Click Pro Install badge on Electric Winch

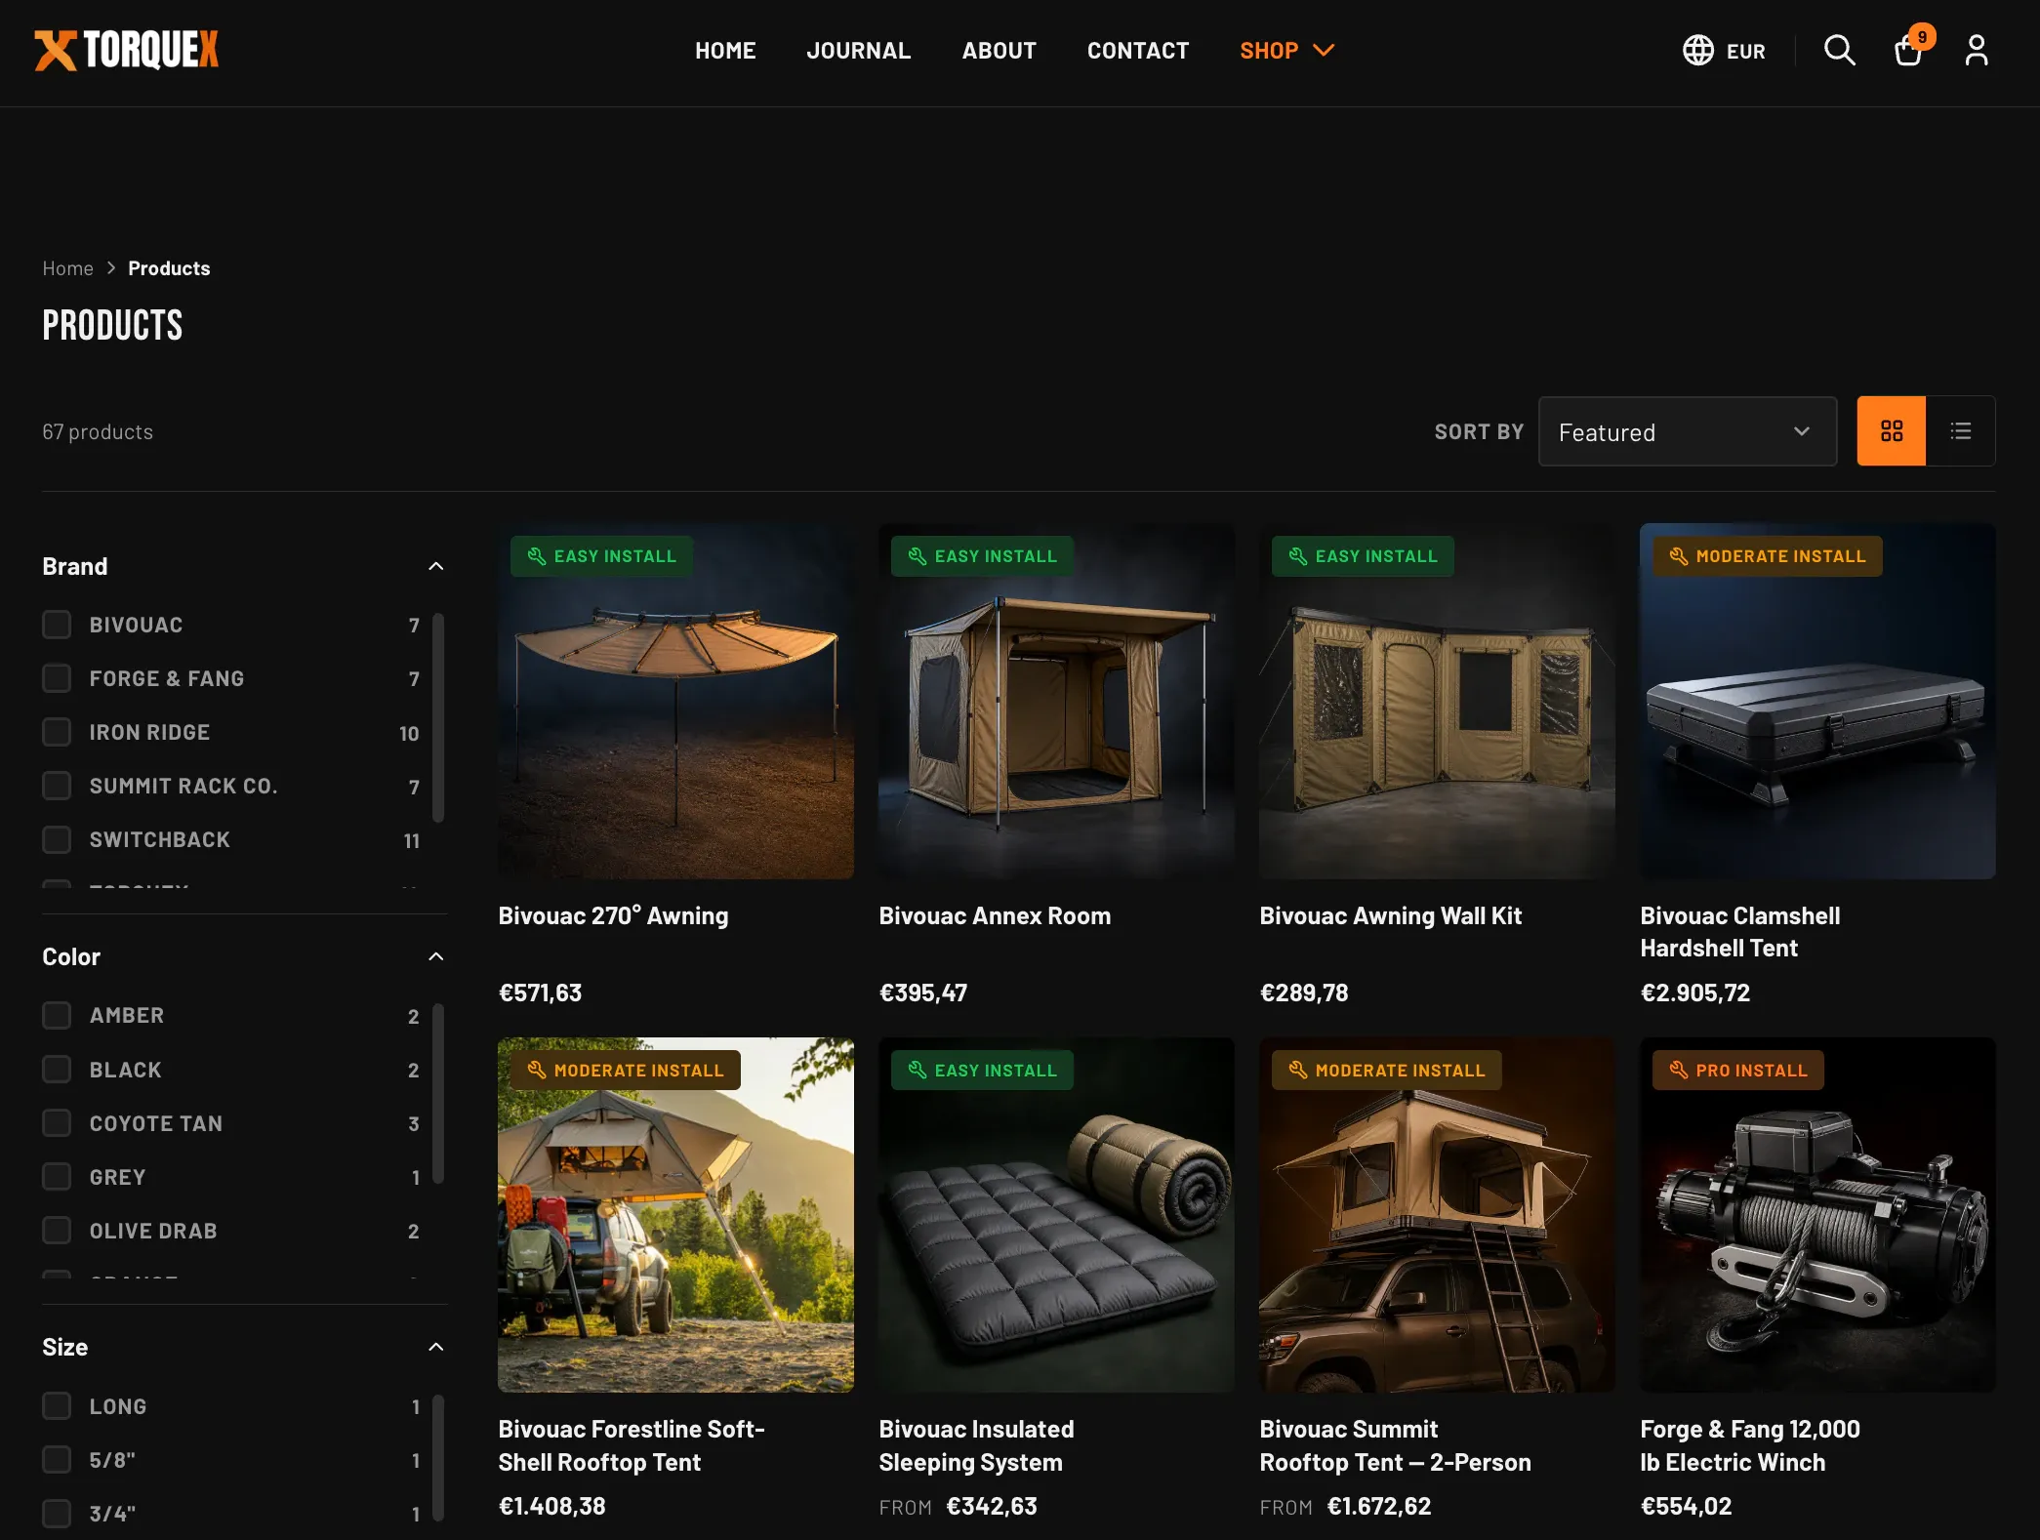[1738, 1071]
